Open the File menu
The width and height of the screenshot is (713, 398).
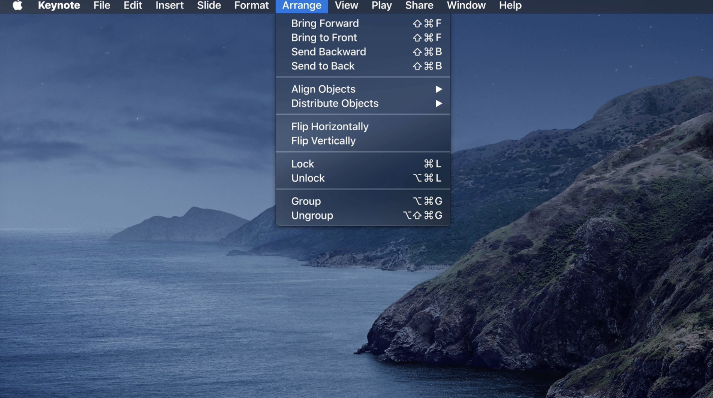(x=102, y=5)
